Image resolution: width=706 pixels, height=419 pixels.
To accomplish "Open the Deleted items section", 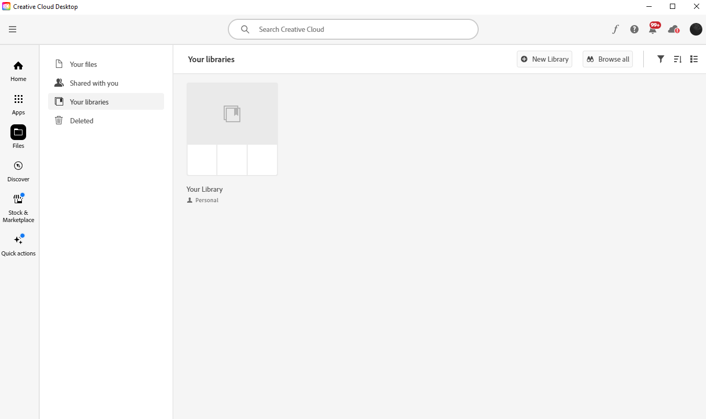I will [x=82, y=121].
